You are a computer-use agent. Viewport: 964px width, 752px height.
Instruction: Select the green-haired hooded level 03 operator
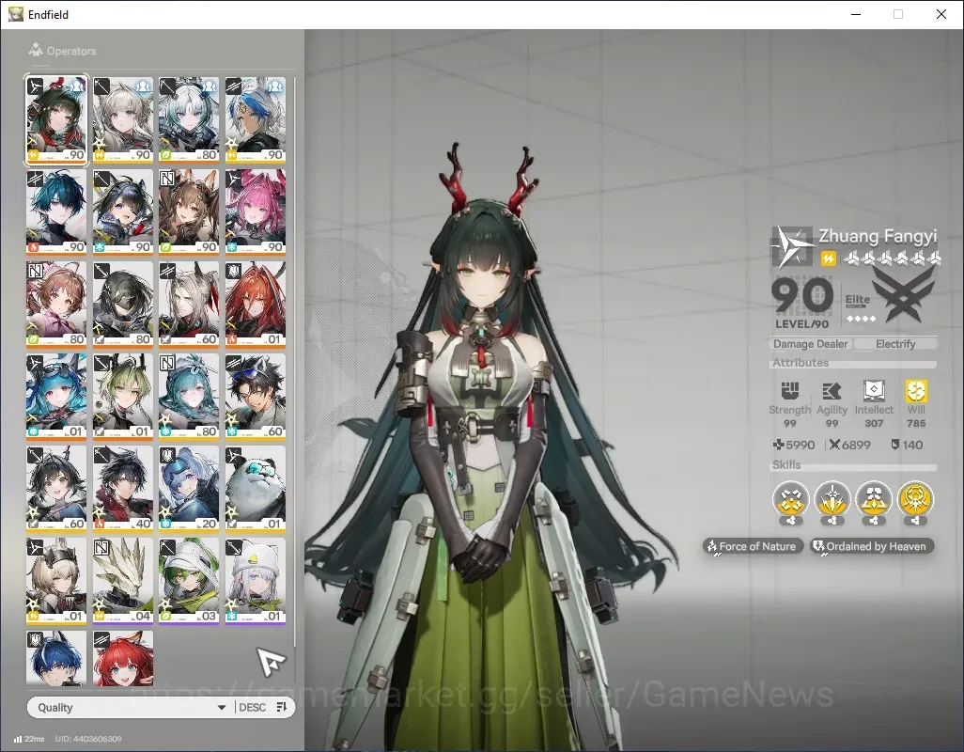point(189,581)
